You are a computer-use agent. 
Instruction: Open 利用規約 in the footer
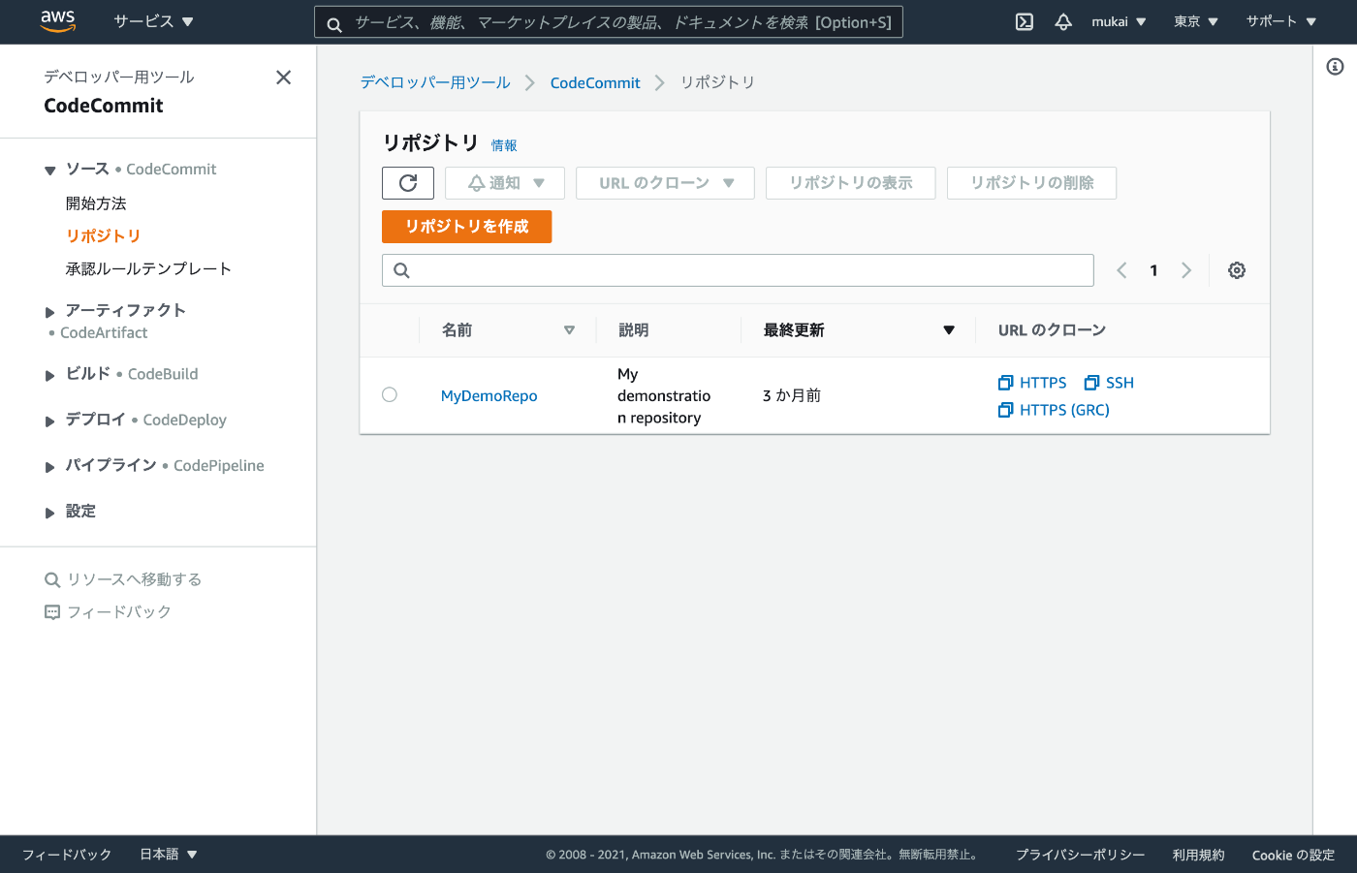click(1198, 855)
